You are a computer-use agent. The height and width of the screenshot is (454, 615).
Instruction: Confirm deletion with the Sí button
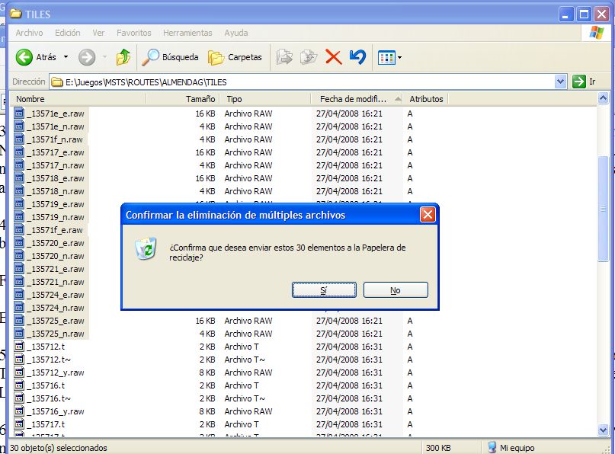(x=324, y=290)
